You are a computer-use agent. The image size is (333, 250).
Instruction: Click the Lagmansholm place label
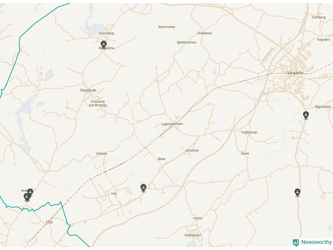pos(172,124)
